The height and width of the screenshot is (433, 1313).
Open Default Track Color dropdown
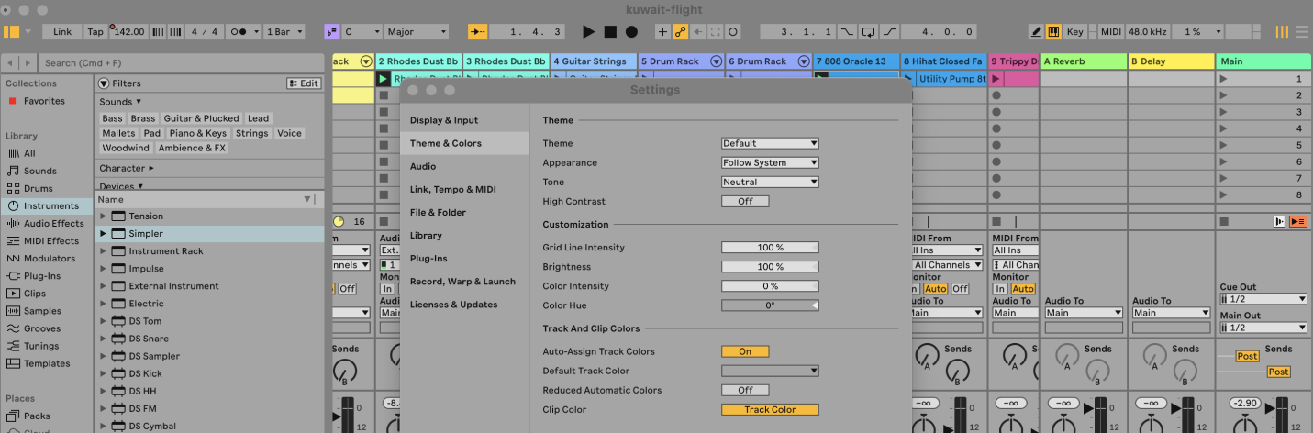coord(770,372)
